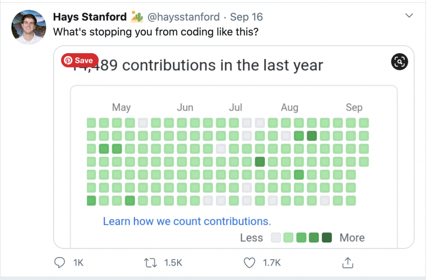Screen dimensions: 433x280
Task: Open Hays Stanford profile picture
Action: [x=29, y=27]
